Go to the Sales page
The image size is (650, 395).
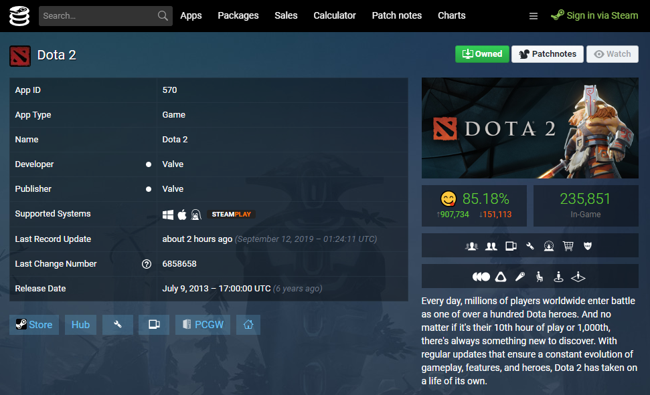coord(286,16)
